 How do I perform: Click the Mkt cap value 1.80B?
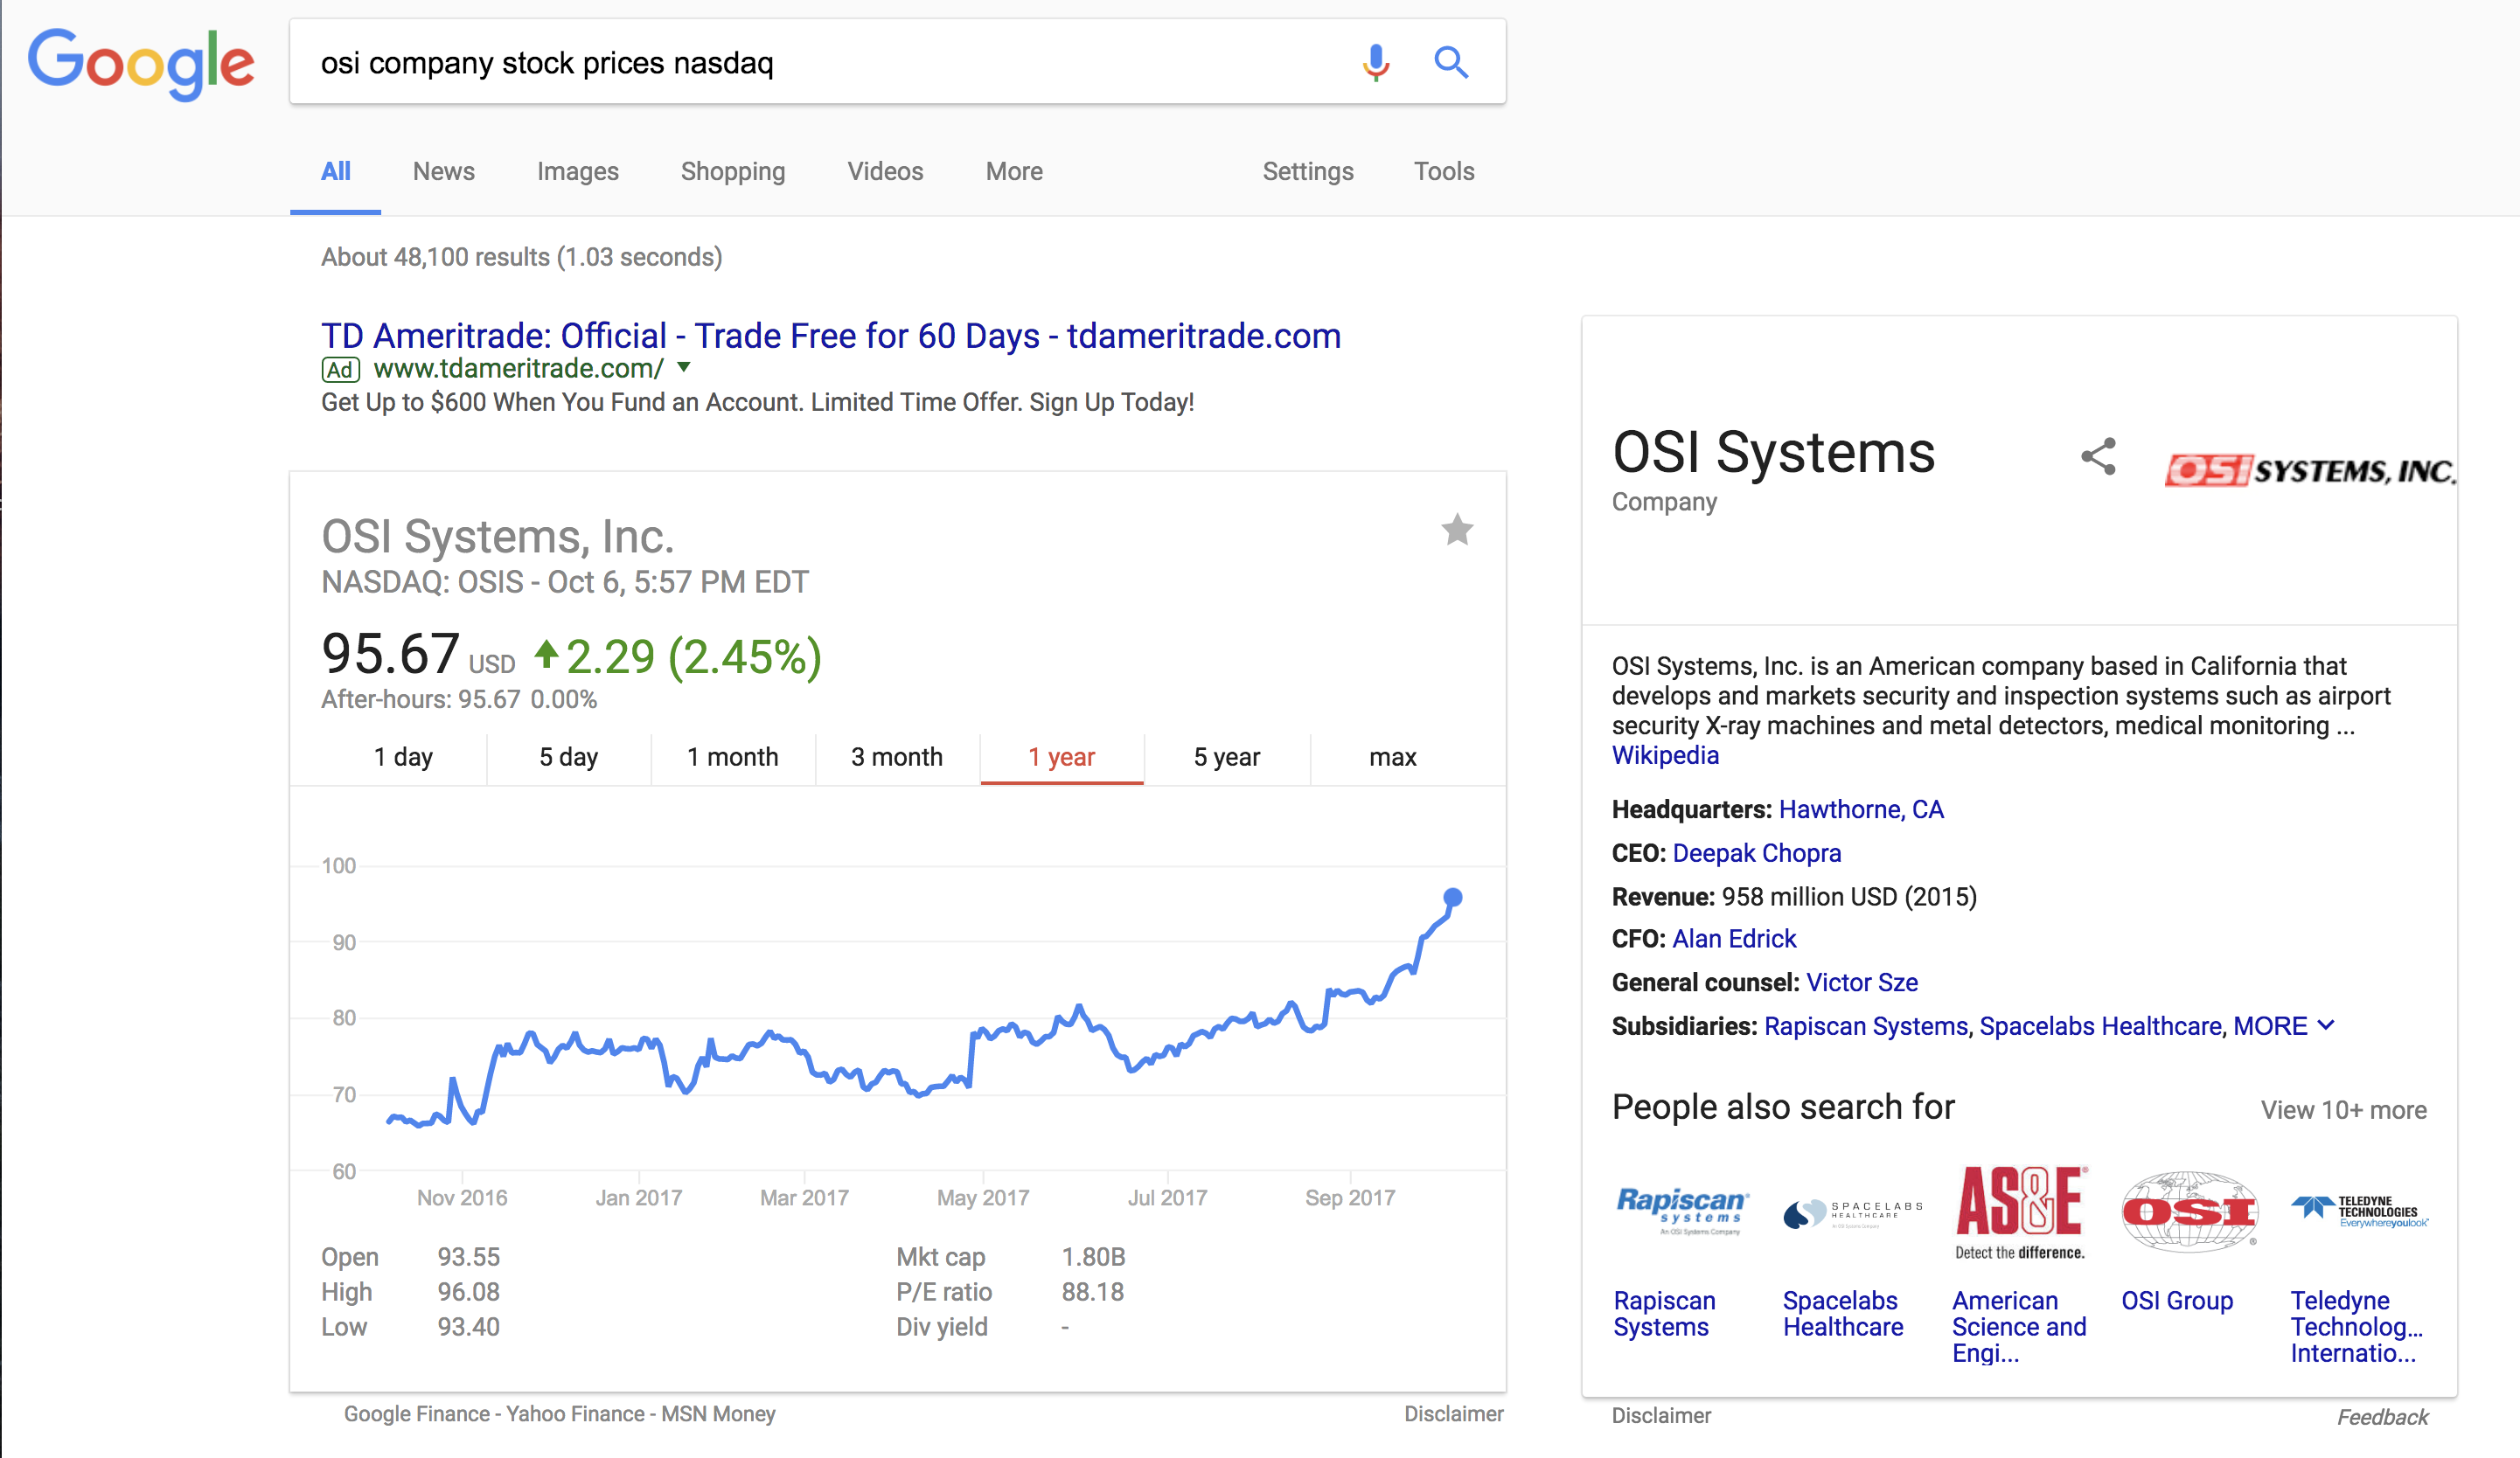[x=1093, y=1257]
